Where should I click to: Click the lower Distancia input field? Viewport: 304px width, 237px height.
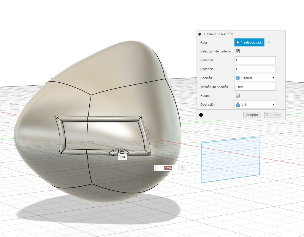pyautogui.click(x=255, y=69)
